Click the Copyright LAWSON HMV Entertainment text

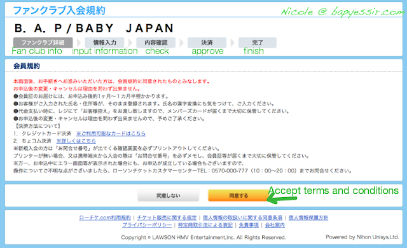[203, 237]
